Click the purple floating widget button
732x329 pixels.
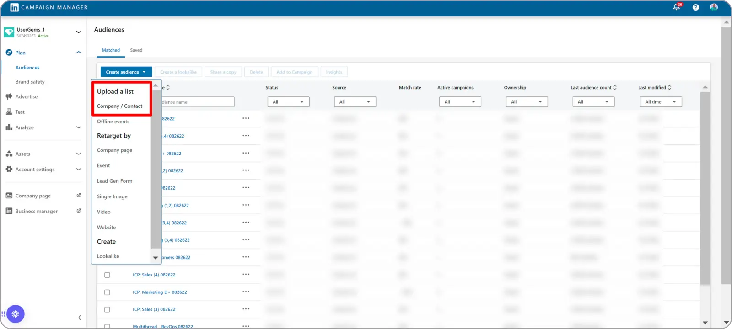click(x=16, y=314)
